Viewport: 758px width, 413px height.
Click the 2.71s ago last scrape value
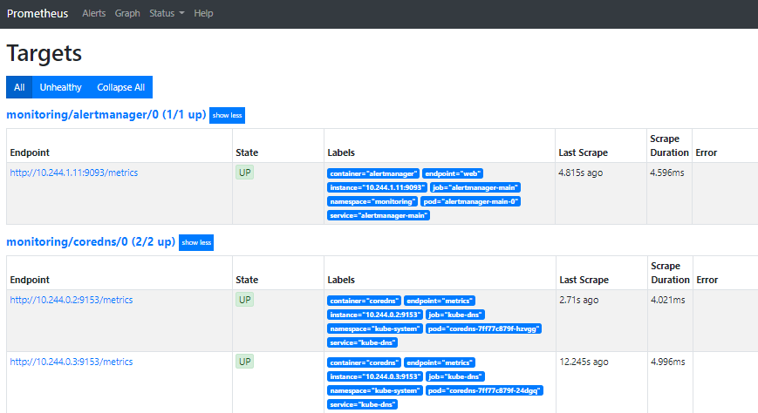click(579, 300)
